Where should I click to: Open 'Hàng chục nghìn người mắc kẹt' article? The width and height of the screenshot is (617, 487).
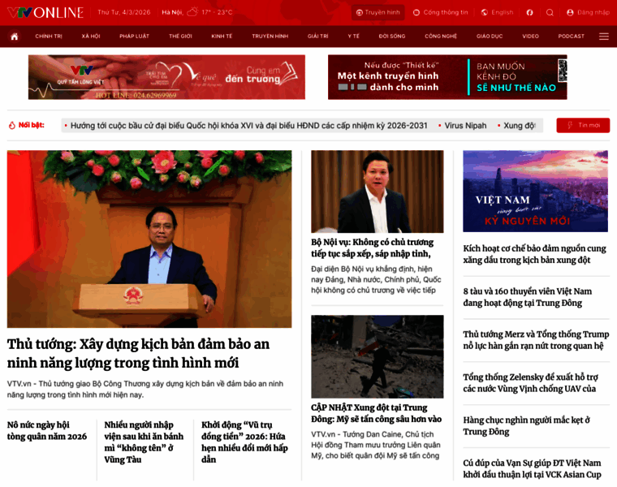pos(527,425)
